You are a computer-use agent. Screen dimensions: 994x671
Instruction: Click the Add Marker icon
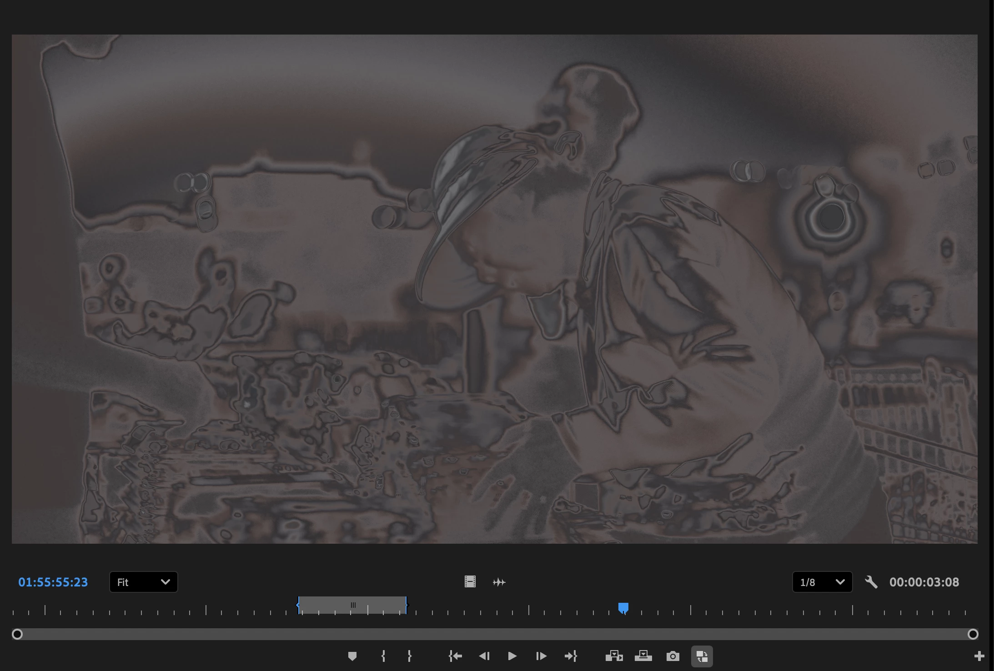tap(352, 656)
